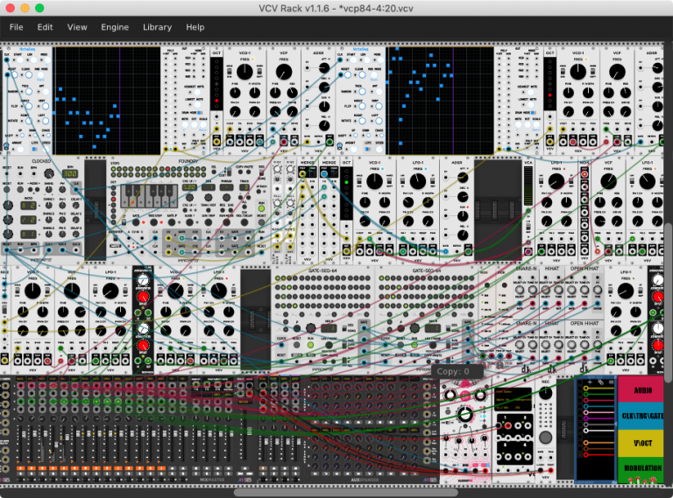Select the yellow cable color entry
Screen dimensions: 673x498
coord(597,389)
